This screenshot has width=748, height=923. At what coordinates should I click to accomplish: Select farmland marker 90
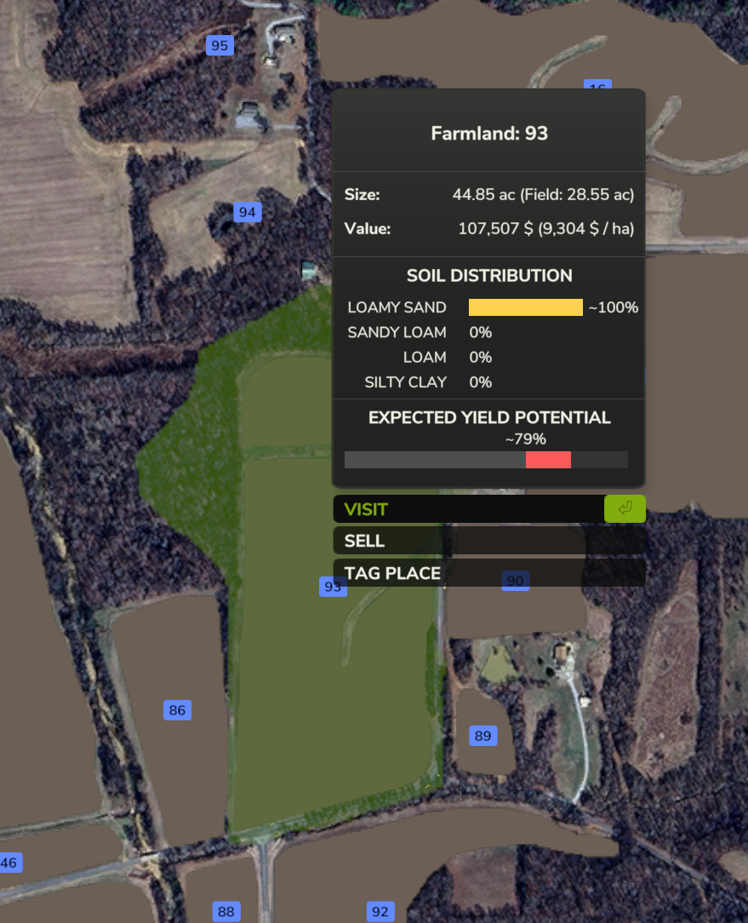point(515,581)
